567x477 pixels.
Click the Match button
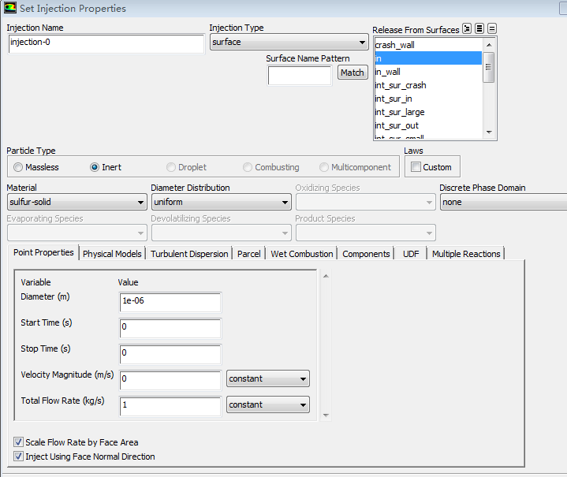tap(353, 73)
